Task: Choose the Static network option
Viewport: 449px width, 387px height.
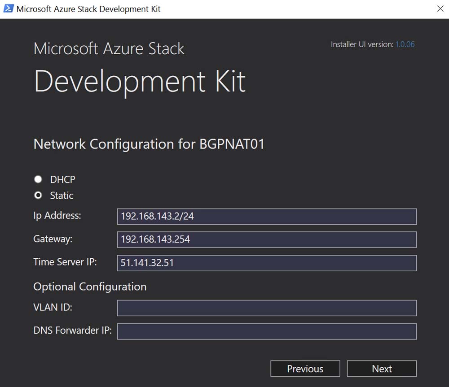Action: tap(39, 196)
